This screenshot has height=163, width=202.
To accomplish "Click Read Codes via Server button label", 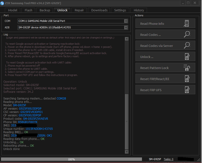I will tap(157, 46).
